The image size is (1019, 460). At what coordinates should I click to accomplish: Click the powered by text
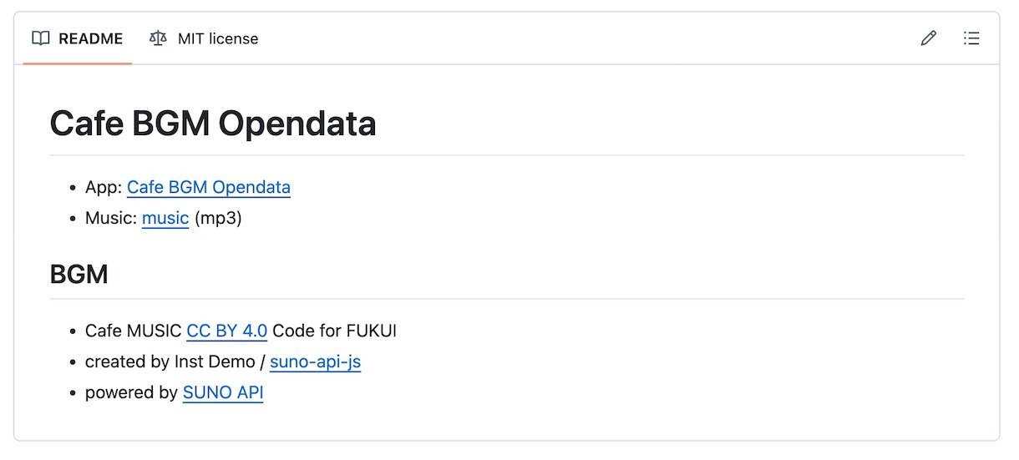click(132, 392)
